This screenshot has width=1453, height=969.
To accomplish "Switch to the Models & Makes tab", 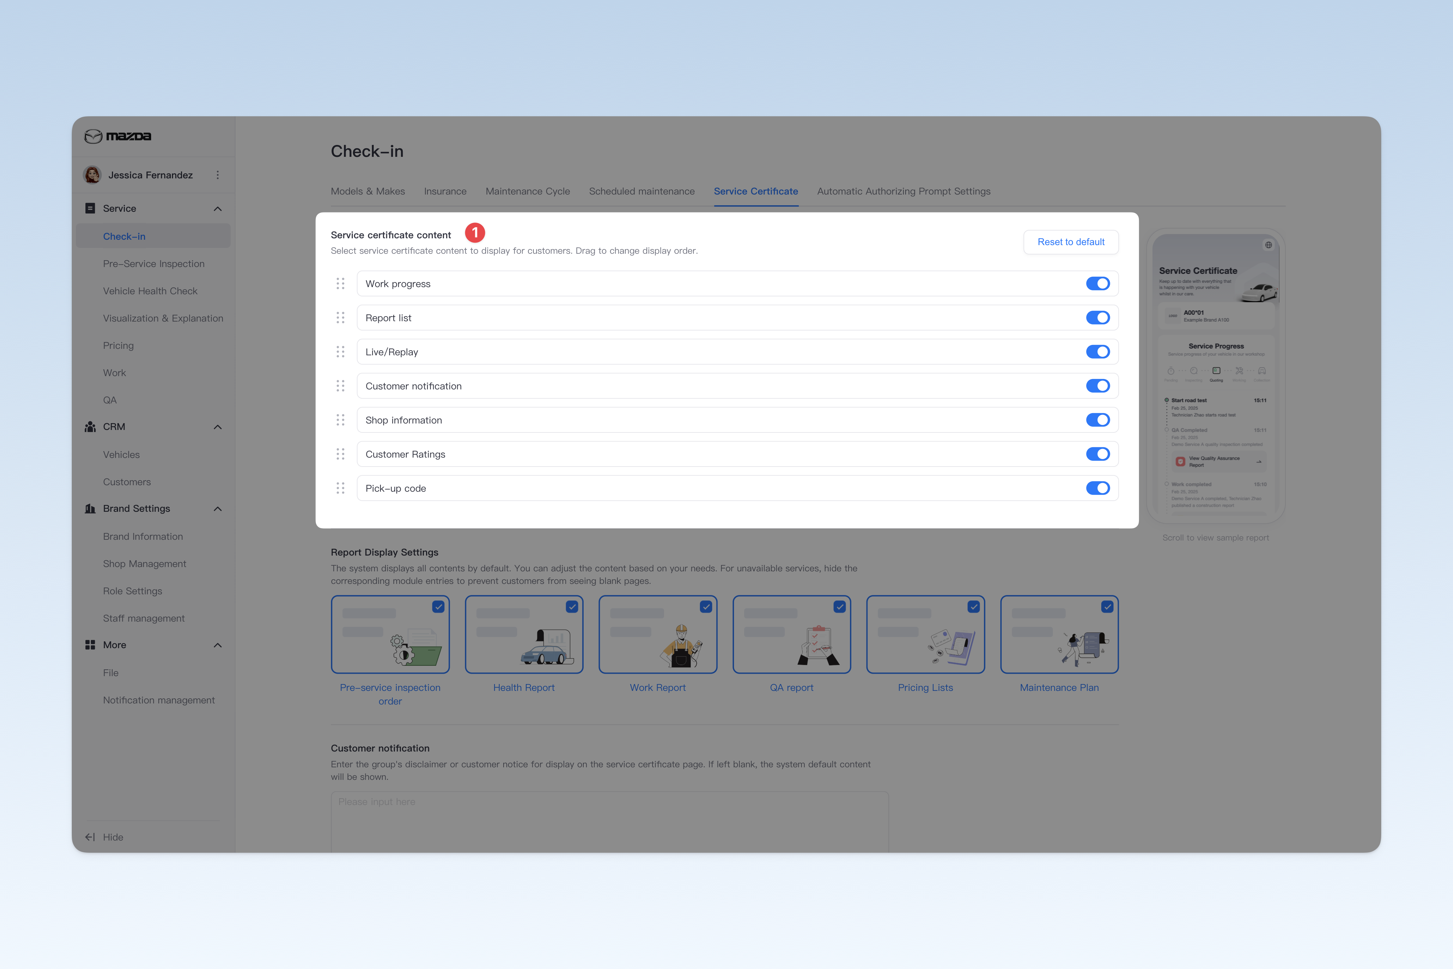I will (368, 192).
